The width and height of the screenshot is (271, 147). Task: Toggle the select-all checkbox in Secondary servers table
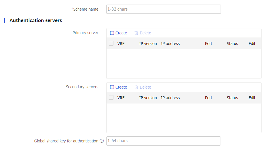(x=111, y=97)
